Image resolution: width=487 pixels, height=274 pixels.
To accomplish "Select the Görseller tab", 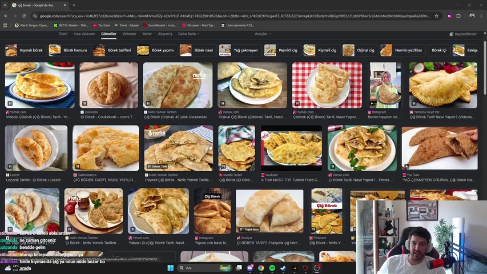I will pos(108,34).
